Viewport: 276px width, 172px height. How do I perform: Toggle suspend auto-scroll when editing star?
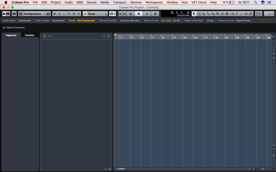115,14
